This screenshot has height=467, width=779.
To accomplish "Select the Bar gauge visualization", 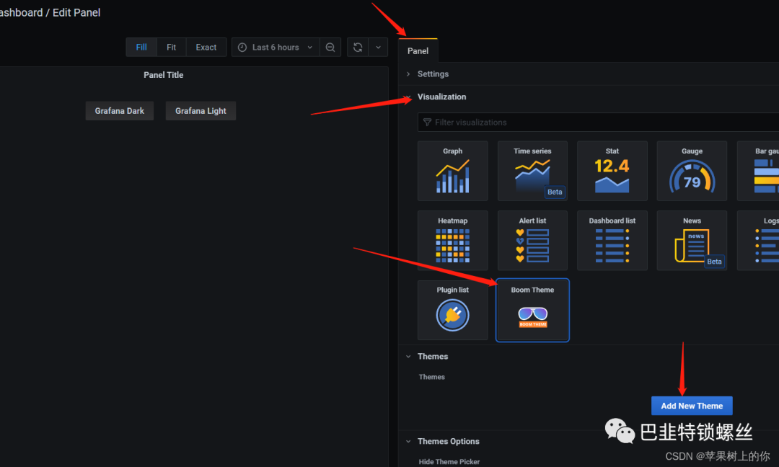I will click(758, 171).
